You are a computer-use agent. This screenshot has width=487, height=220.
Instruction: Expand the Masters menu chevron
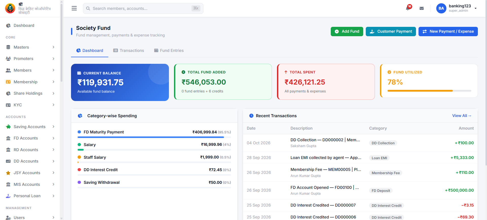click(54, 47)
